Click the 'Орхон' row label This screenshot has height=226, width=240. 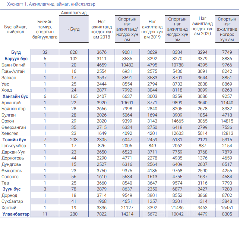(x=8, y=121)
